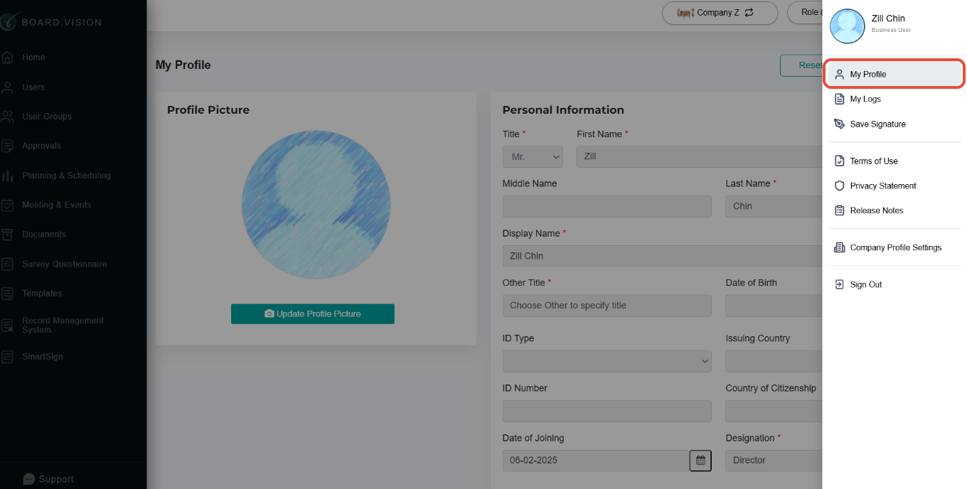The image size is (967, 489).
Task: Click the Support chat bubble icon
Action: point(28,479)
